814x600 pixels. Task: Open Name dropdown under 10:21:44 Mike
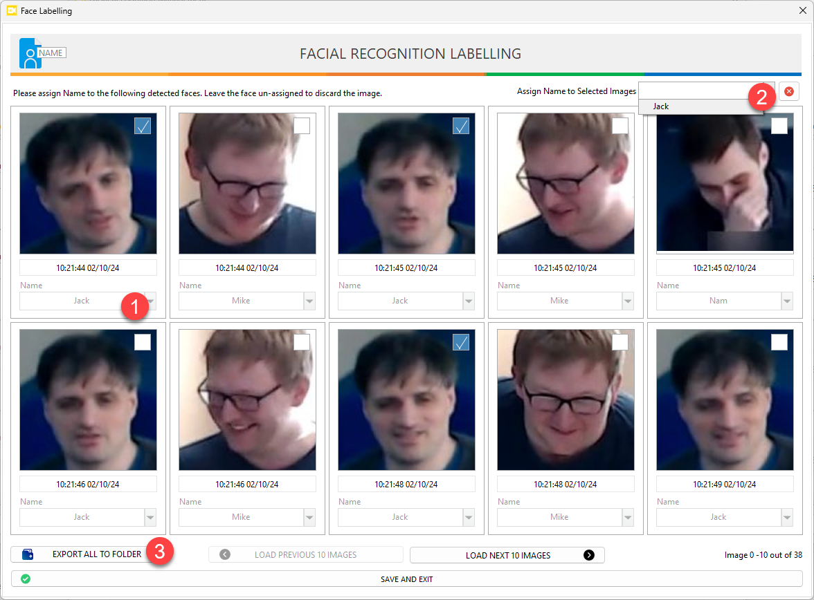(310, 301)
